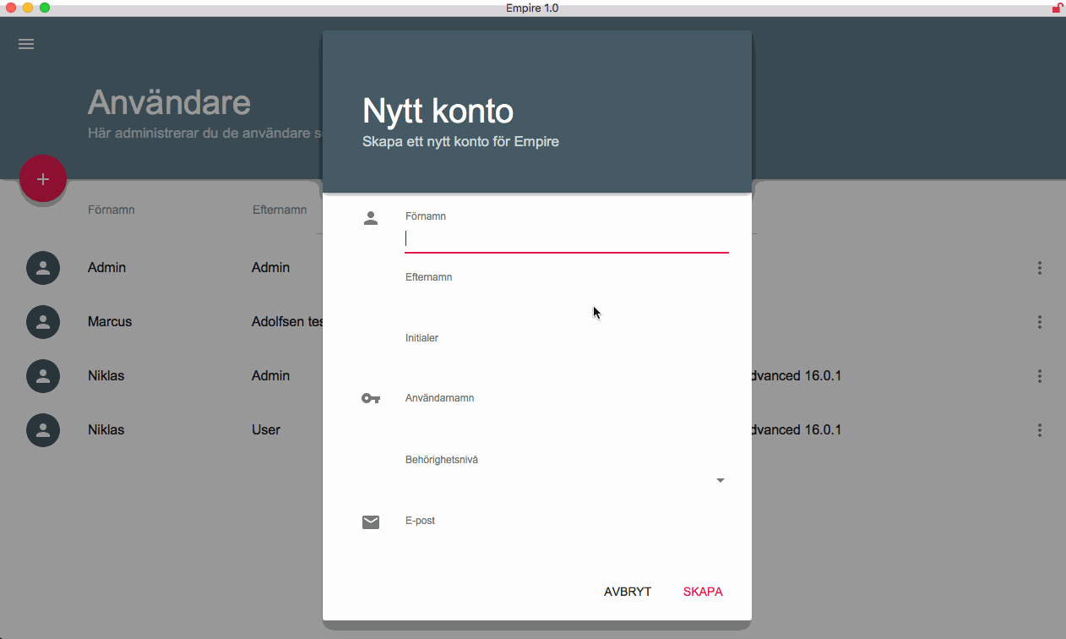Image resolution: width=1066 pixels, height=639 pixels.
Task: Click the Förnamn column header
Action: (x=111, y=210)
